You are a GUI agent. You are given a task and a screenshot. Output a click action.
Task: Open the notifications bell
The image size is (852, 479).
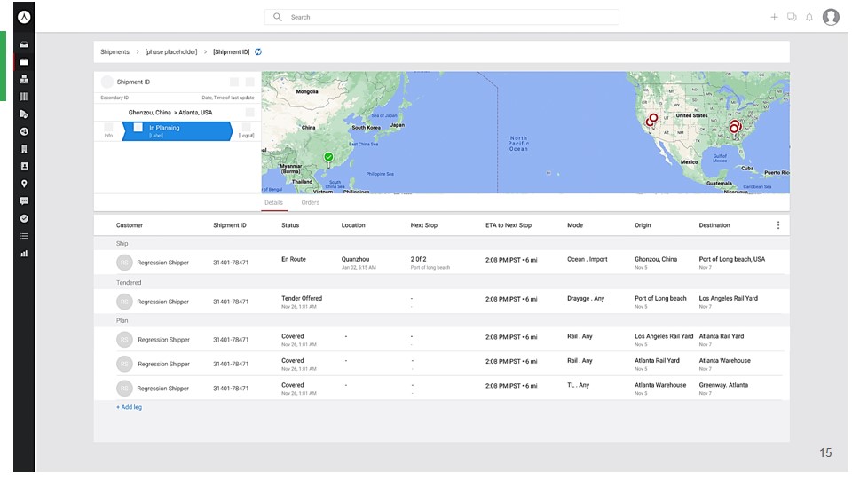(809, 17)
